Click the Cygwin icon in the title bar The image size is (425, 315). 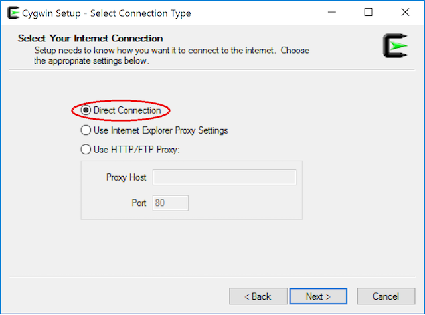(x=11, y=13)
